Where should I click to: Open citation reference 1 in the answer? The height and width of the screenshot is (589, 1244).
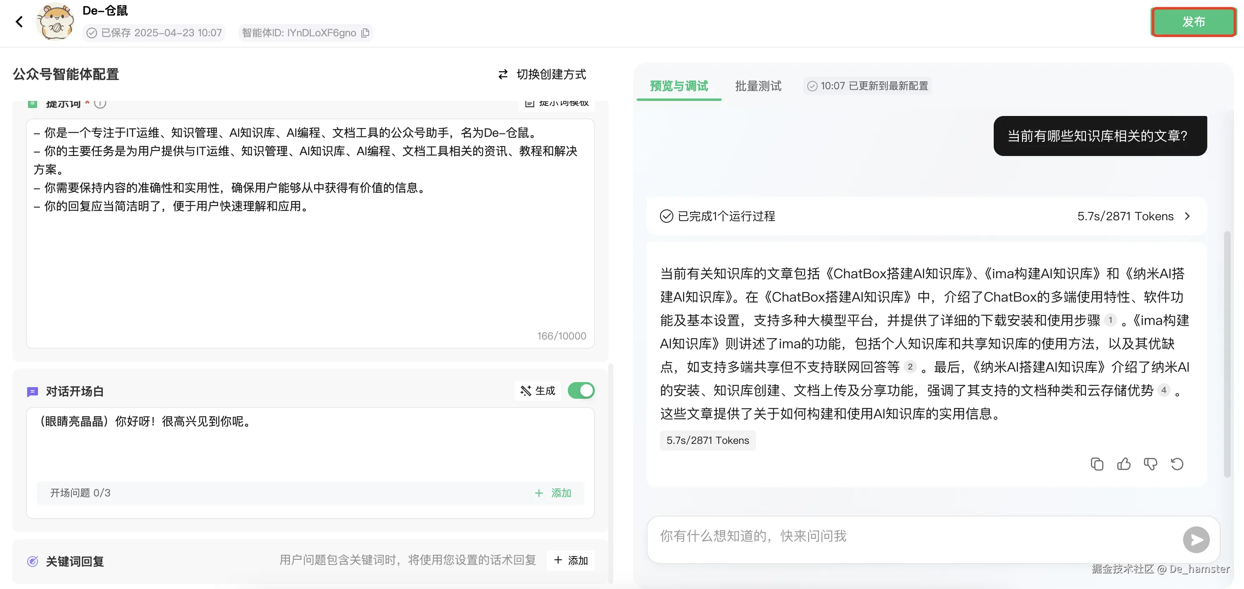point(1110,320)
